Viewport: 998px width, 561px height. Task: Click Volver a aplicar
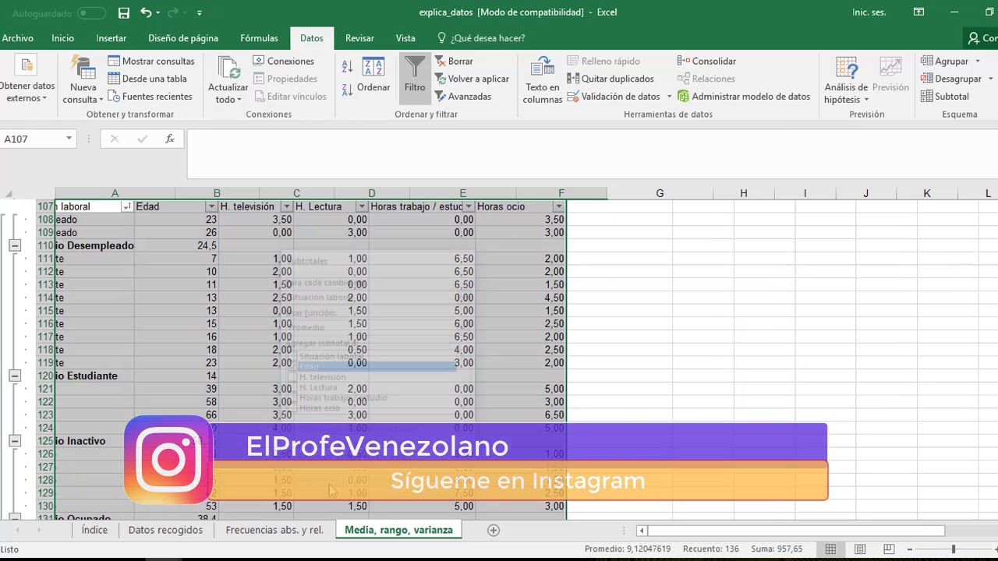[472, 79]
